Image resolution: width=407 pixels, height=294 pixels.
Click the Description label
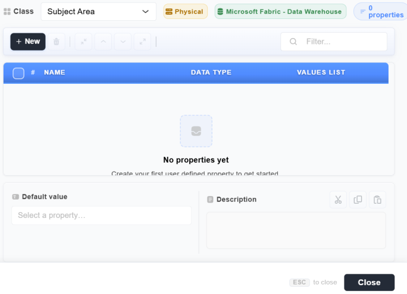[x=236, y=200]
